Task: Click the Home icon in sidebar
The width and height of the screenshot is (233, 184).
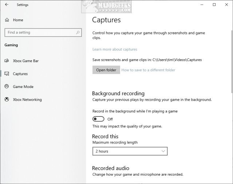Action: (x=7, y=20)
